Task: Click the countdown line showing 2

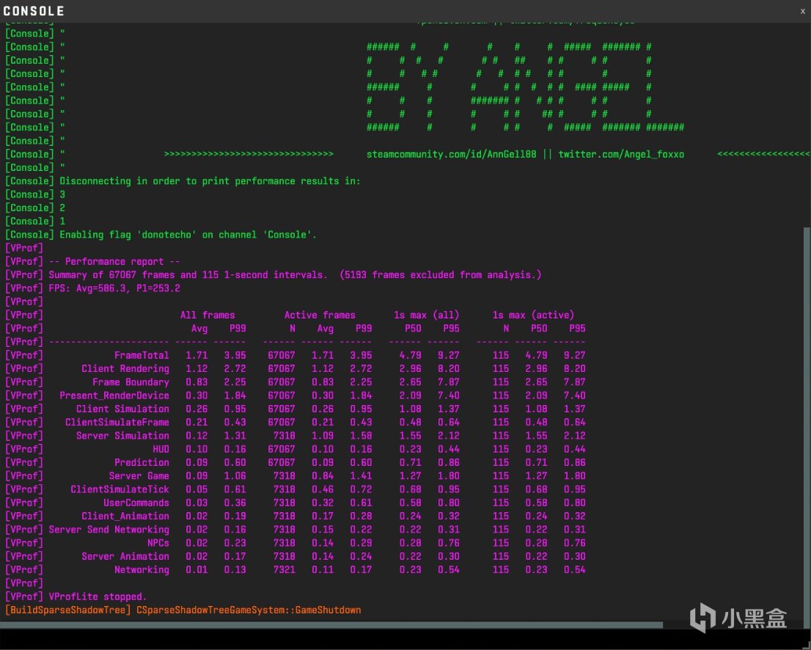Action: pyautogui.click(x=35, y=208)
